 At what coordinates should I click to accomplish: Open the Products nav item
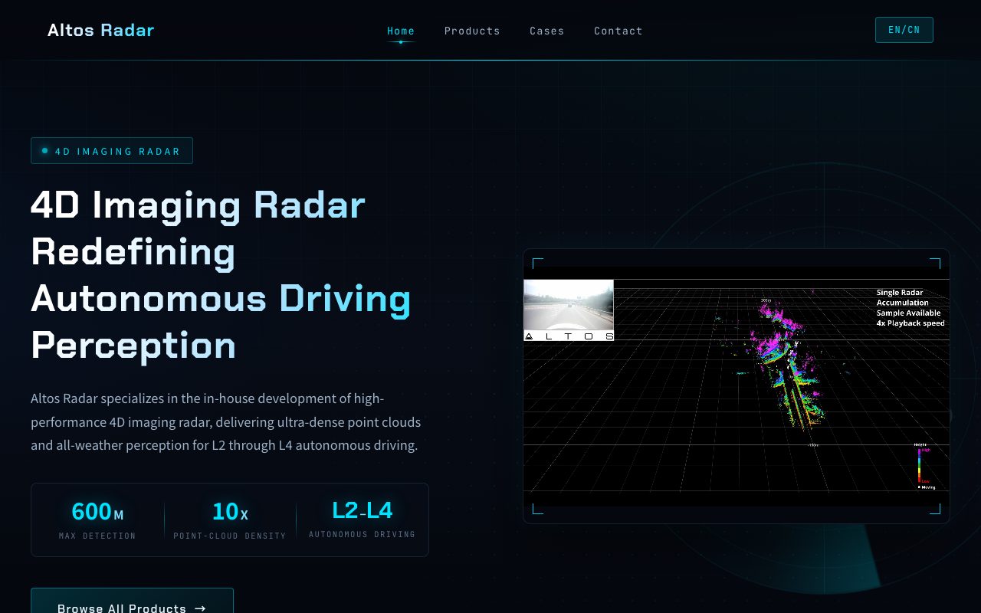472,31
